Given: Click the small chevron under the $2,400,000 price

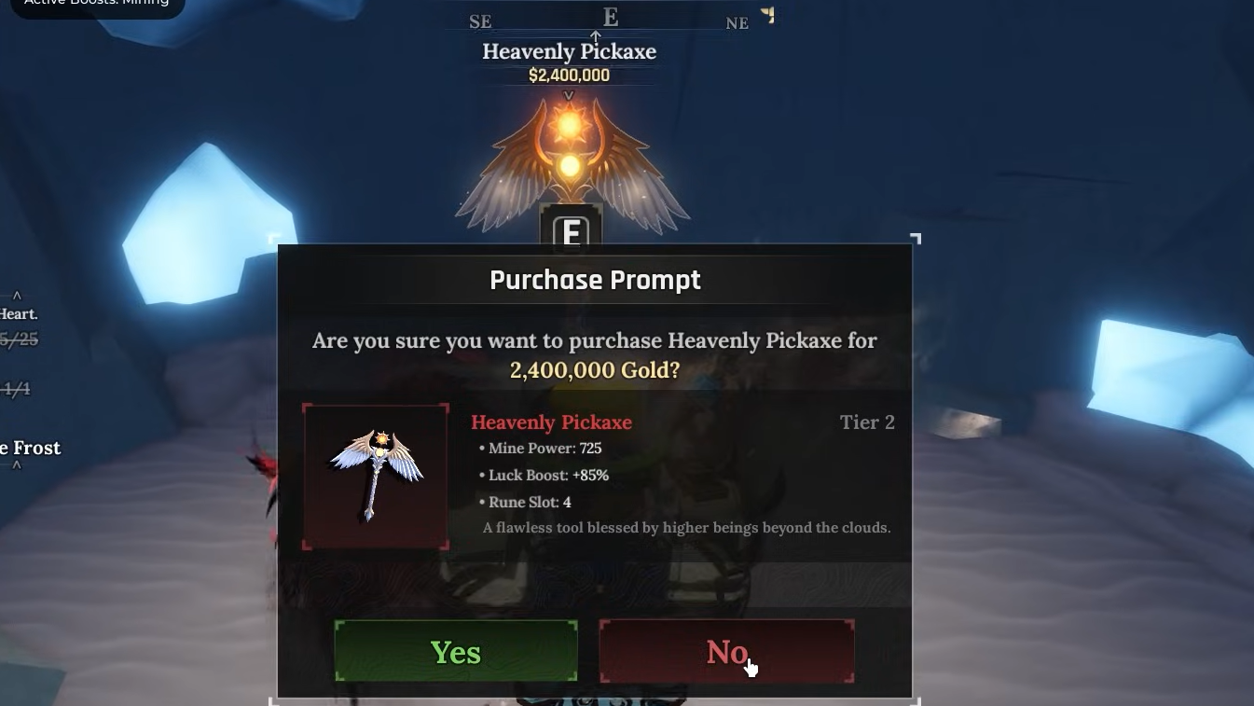Looking at the screenshot, I should pyautogui.click(x=569, y=94).
